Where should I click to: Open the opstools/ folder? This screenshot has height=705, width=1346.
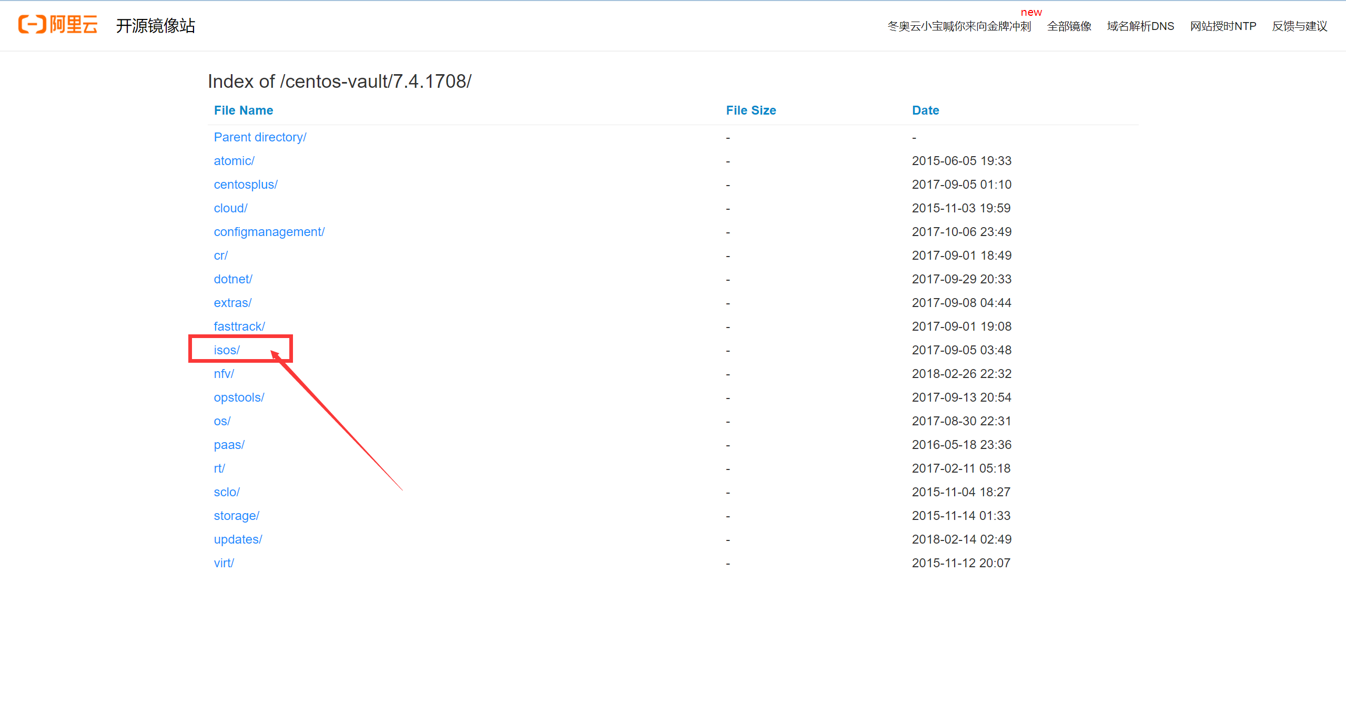pos(239,397)
